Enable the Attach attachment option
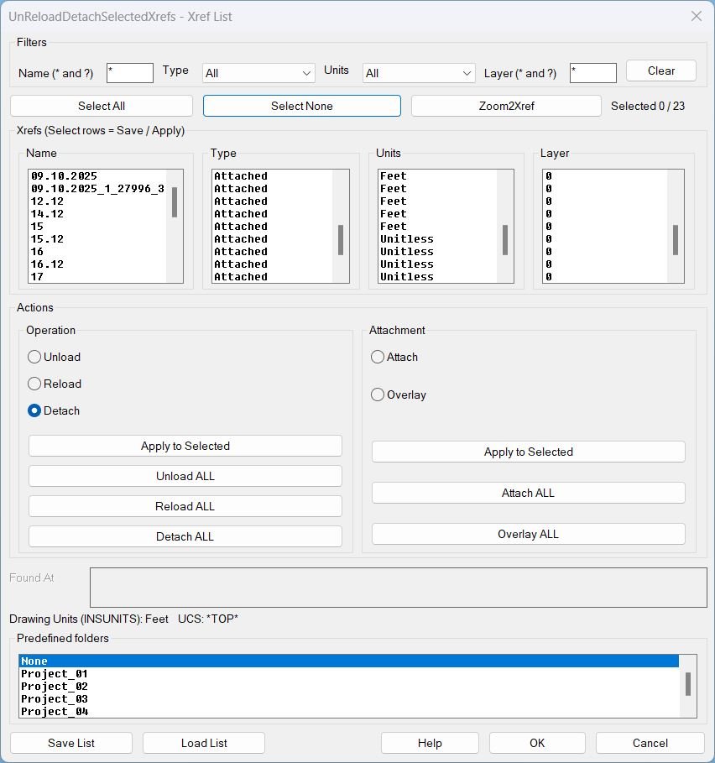Viewport: 715px width, 763px height. (378, 357)
